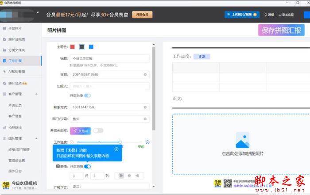The height and width of the screenshot is (195, 310).
Task: Enable the AI writing assistant switch
Action: pyautogui.click(x=98, y=130)
